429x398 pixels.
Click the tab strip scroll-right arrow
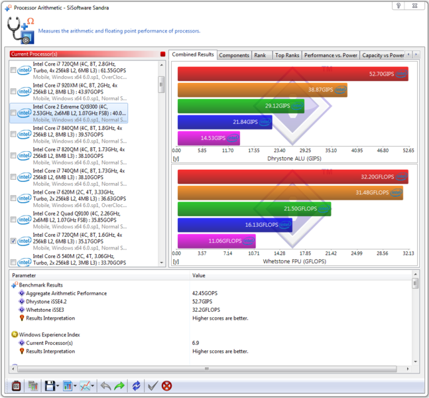[416, 54]
